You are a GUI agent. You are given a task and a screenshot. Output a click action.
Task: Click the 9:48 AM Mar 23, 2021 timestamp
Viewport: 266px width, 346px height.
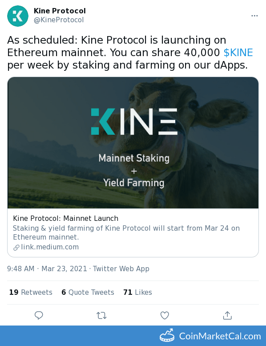(47, 269)
